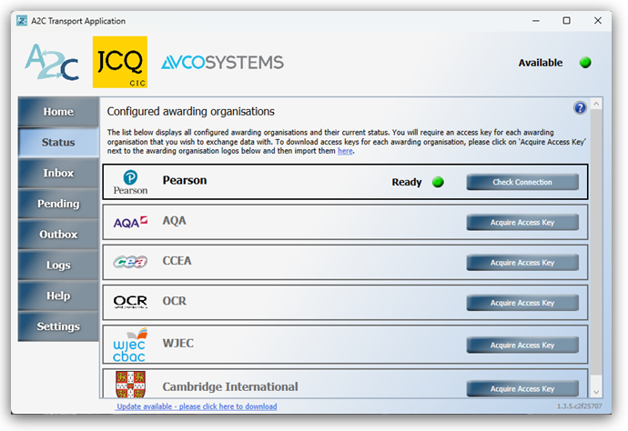Open the Settings tab
628x431 pixels.
click(58, 326)
